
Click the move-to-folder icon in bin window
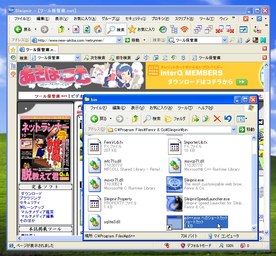tap(195, 119)
